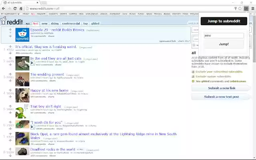256x160 pixels.
Task: Upvote 'In the end they are all just cats'
Action: coord(10,58)
